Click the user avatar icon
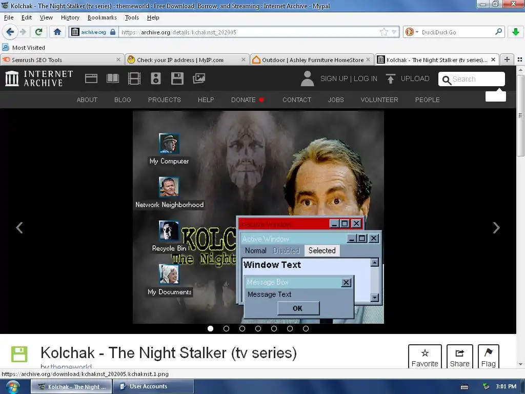Viewport: 525px width, 394px height. pyautogui.click(x=308, y=78)
